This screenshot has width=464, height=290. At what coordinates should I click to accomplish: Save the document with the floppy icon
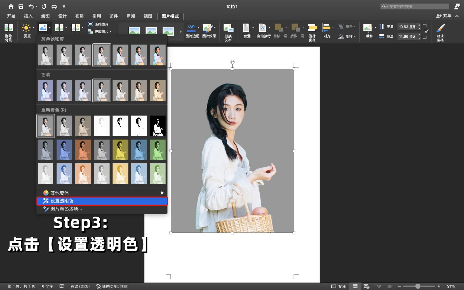[x=21, y=6]
